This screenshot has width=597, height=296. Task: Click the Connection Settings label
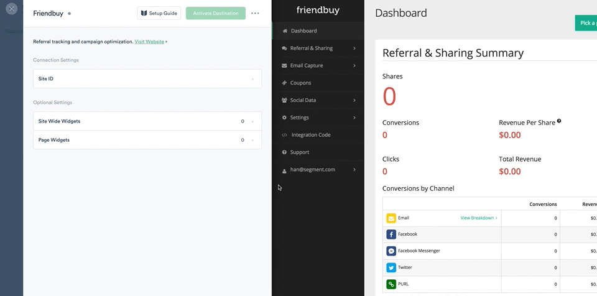(56, 60)
